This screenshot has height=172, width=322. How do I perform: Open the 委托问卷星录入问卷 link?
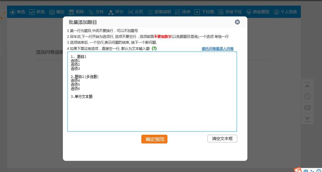[217, 49]
